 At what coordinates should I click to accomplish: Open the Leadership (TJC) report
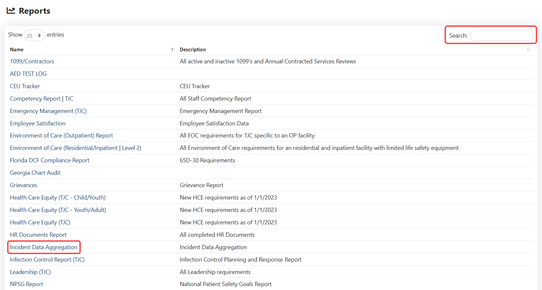point(30,272)
